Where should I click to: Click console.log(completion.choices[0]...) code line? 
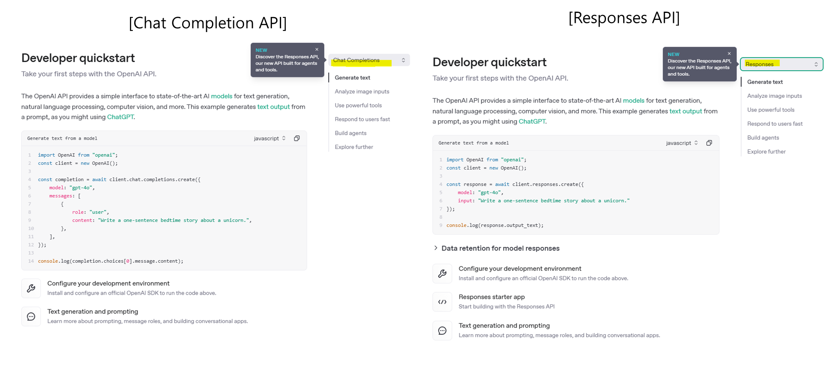point(110,261)
